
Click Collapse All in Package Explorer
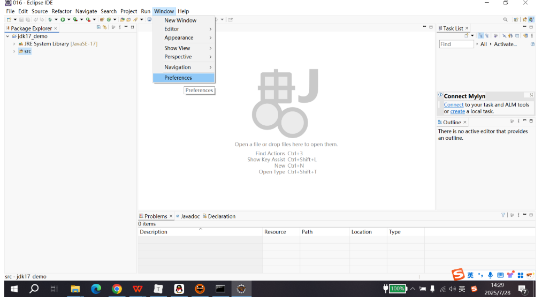point(98,27)
